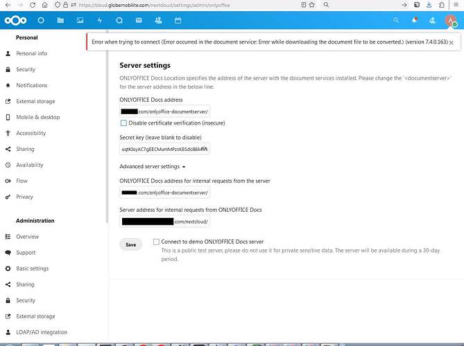The width and height of the screenshot is (464, 346).
Task: Click the site lock icon in the address bar
Action: pyautogui.click(x=65, y=5)
